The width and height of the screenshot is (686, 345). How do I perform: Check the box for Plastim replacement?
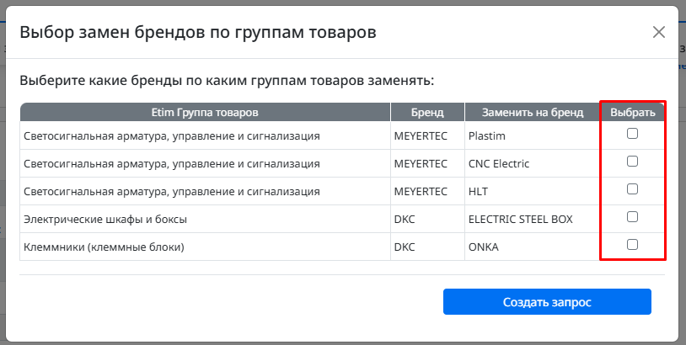pos(632,134)
